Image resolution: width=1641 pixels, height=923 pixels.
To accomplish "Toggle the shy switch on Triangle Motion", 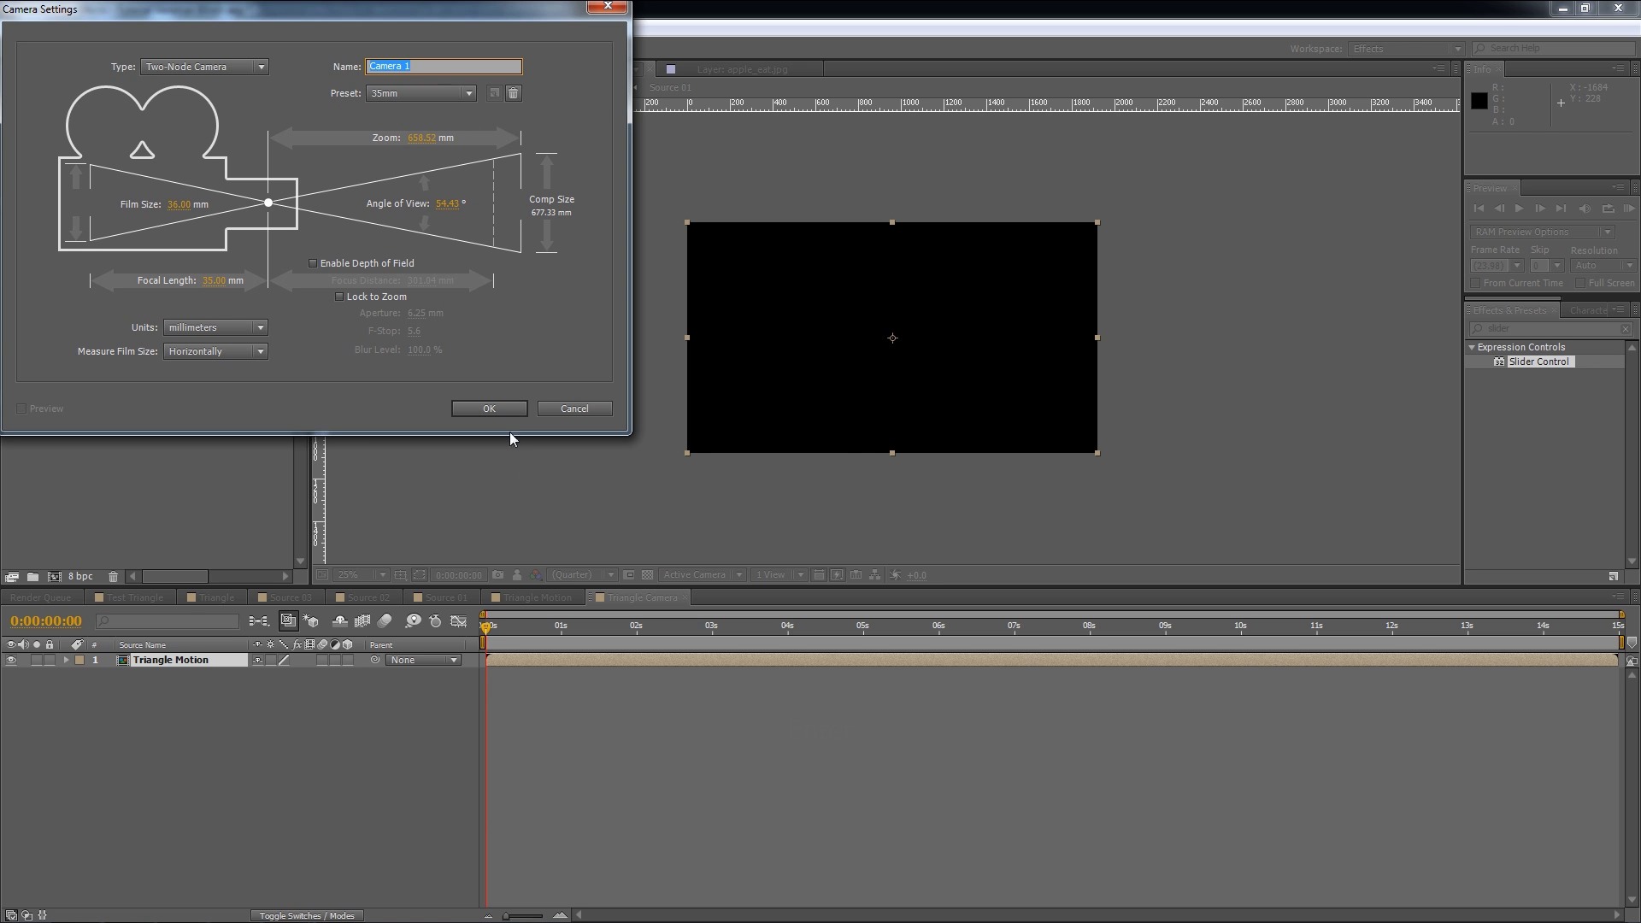I will coord(258,660).
